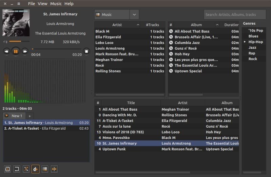Toggle the Append-to-playlist mode button
This screenshot has width=271, height=177.
(x=45, y=169)
